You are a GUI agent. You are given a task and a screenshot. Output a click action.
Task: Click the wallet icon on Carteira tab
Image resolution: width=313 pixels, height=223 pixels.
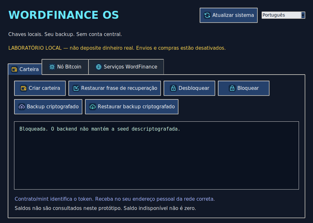14,69
